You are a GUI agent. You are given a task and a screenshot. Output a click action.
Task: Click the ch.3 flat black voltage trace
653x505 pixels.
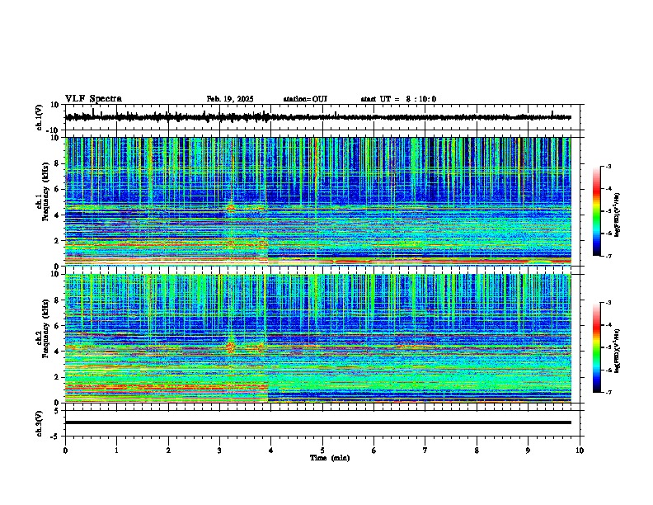pyautogui.click(x=318, y=422)
